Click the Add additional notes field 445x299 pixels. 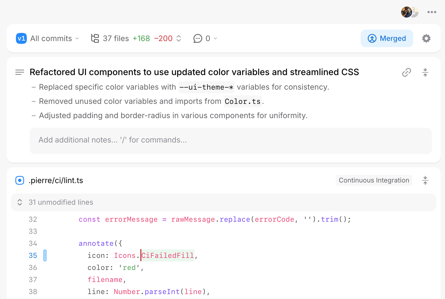pyautogui.click(x=230, y=140)
